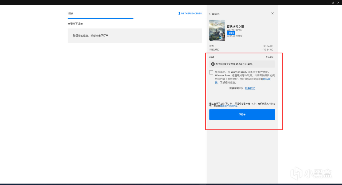Open the METHERLENCEREN account link
Screen dimensions: 342x185
pos(191,13)
